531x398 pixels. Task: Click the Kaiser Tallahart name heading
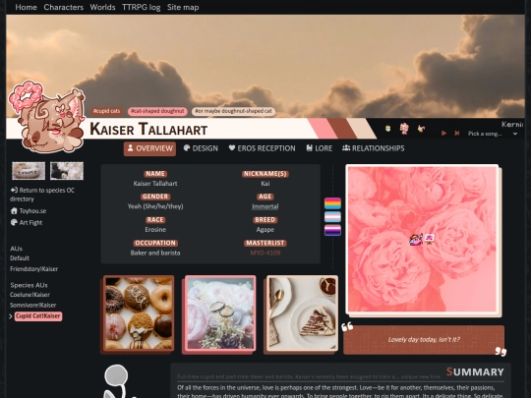[x=148, y=129]
